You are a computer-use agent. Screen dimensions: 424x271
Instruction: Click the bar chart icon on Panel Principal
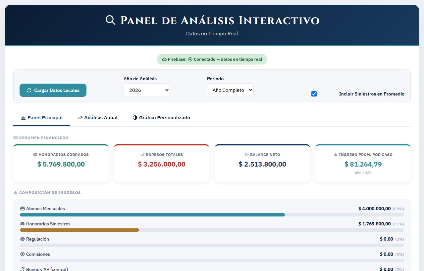[x=24, y=118]
